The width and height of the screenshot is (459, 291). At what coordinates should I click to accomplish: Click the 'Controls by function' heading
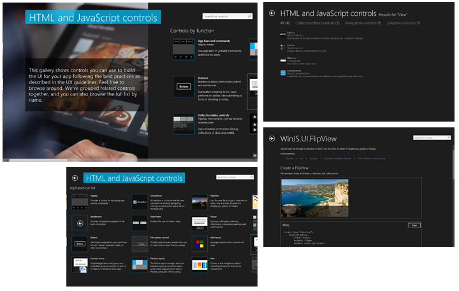[192, 31]
